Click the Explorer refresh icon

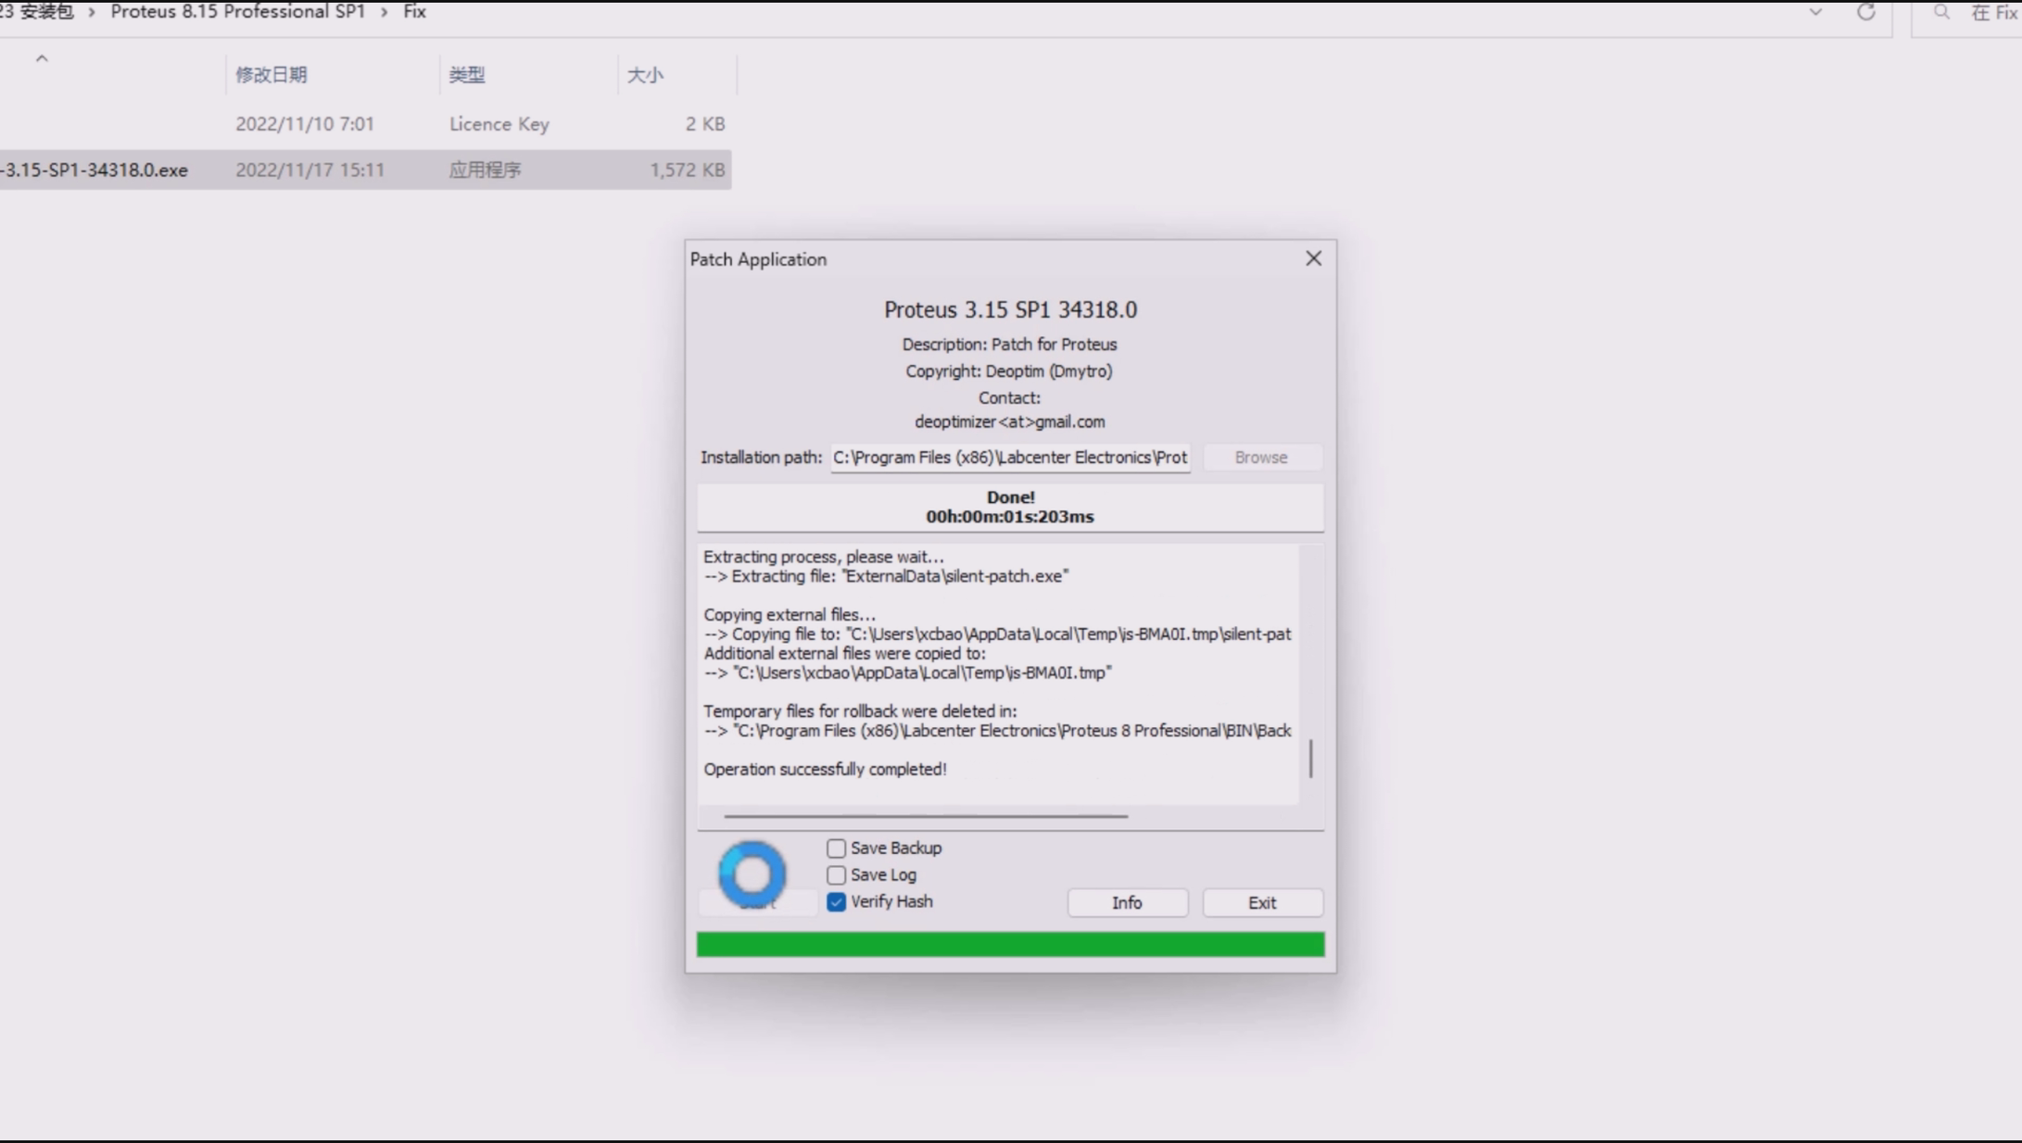1865,12
